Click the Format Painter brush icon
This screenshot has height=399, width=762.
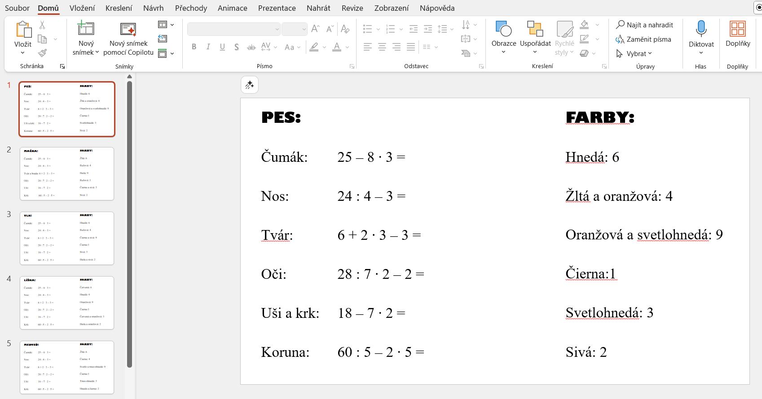coord(42,53)
